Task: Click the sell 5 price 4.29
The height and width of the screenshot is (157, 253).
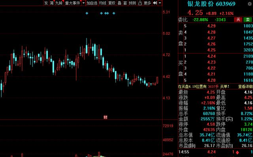Action: 211,26
